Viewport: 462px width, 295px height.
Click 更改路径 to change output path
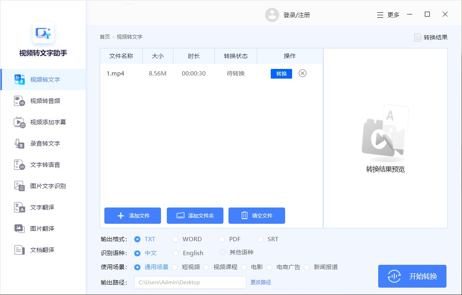tap(260, 282)
